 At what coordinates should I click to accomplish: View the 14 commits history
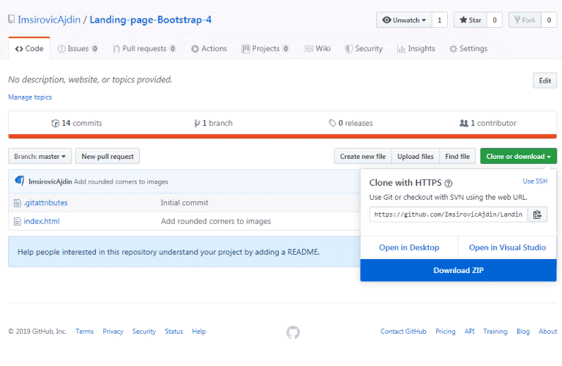coord(77,123)
